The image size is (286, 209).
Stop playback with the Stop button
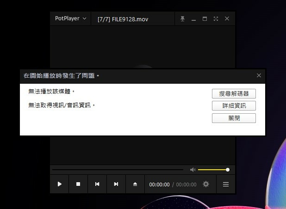coord(78,184)
